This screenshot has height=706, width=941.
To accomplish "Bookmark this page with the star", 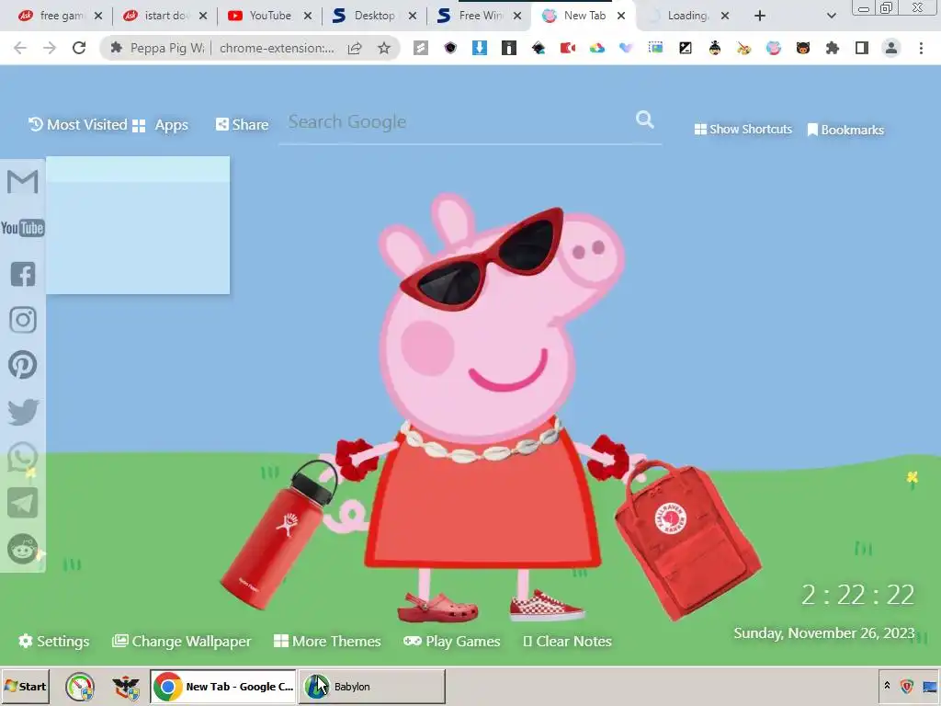I will point(384,48).
